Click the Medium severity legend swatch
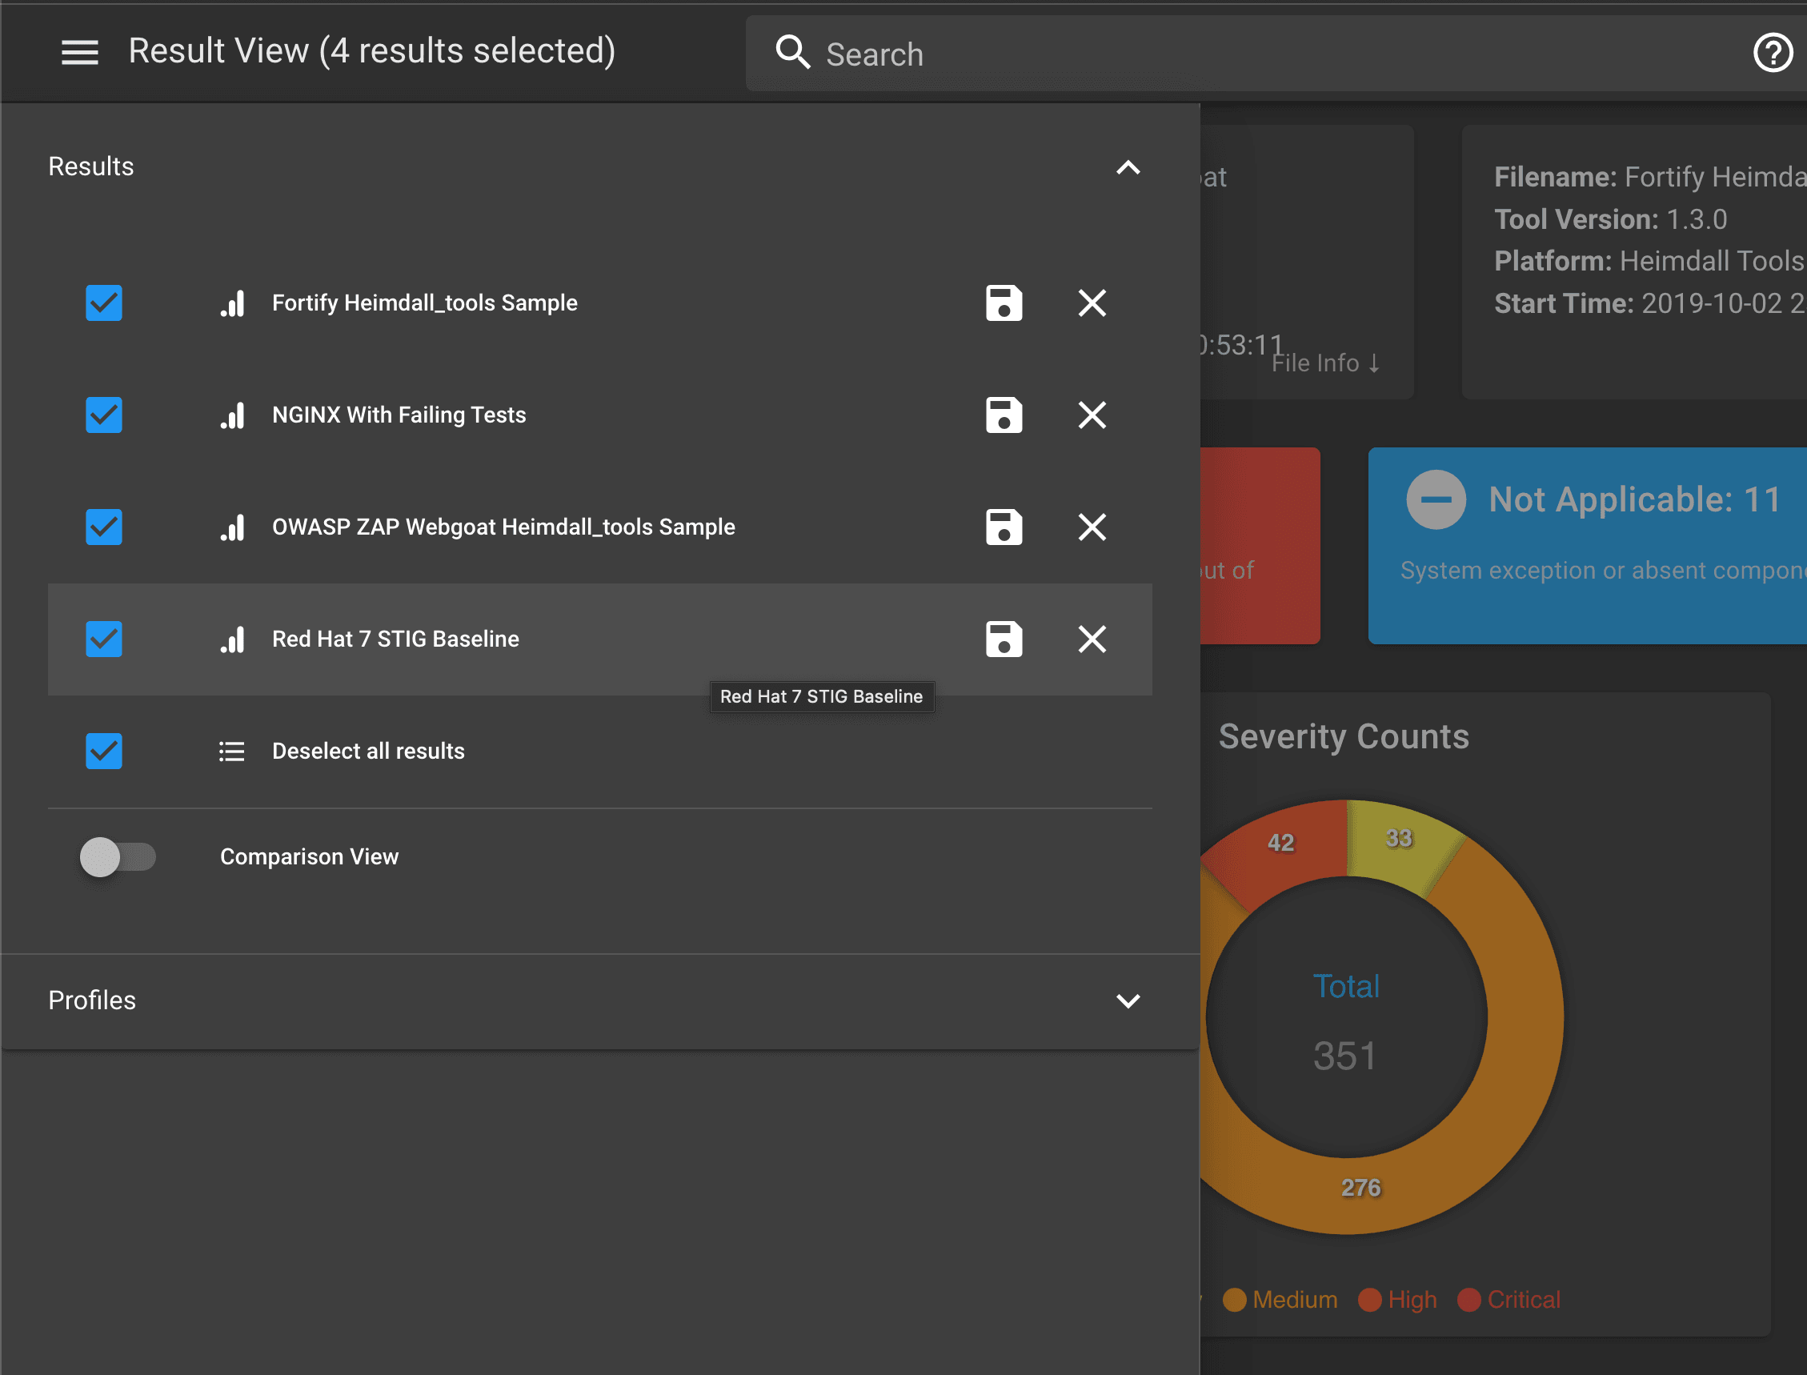The height and width of the screenshot is (1375, 1807). coord(1235,1300)
